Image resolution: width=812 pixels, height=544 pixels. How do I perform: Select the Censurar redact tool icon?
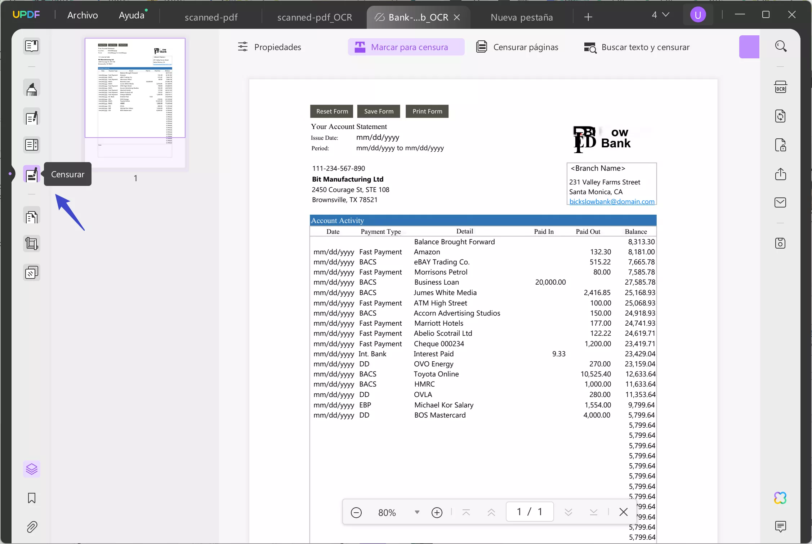[x=32, y=174]
